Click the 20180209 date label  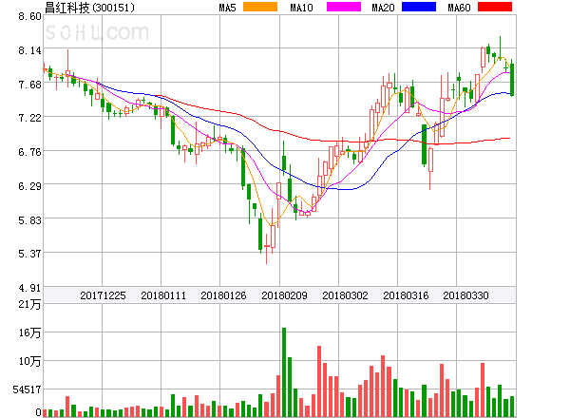click(284, 295)
